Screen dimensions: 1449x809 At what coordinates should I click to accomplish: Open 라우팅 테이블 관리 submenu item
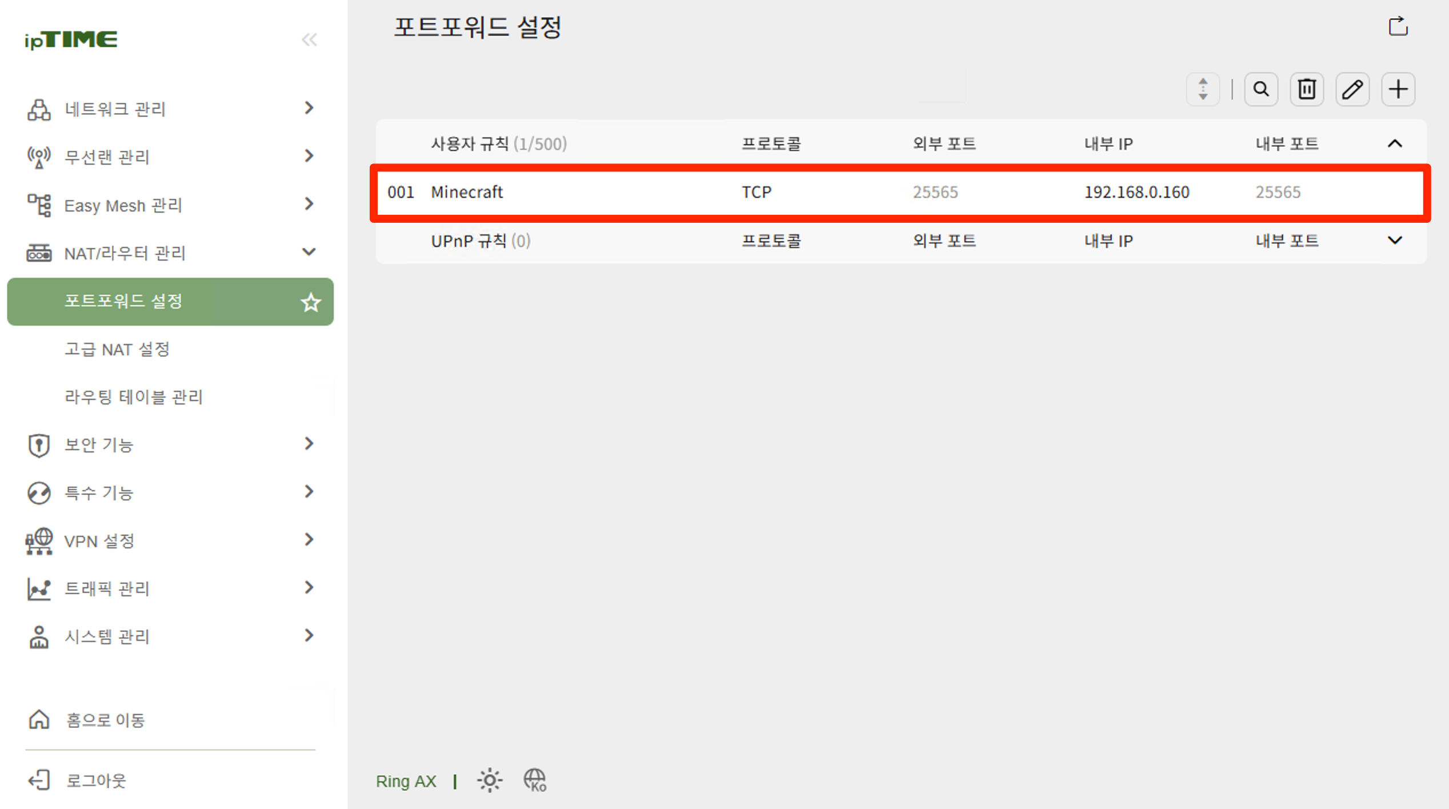click(134, 398)
